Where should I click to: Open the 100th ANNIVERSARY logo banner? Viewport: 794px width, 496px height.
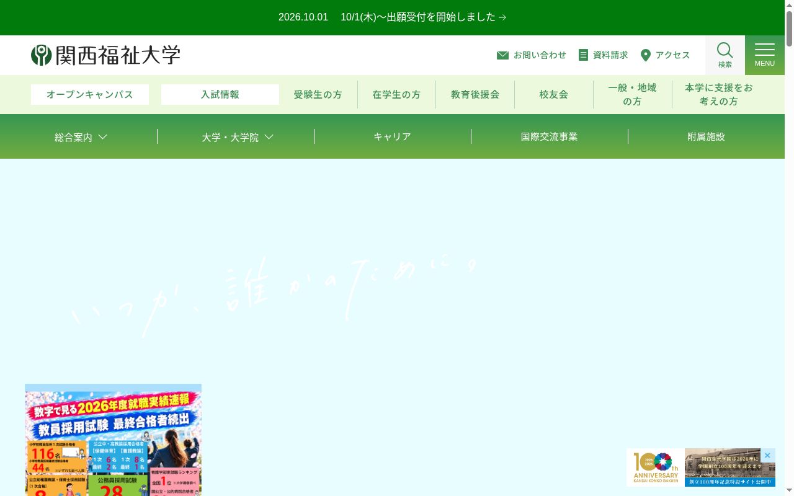656,467
